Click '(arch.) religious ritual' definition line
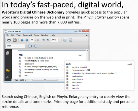 [x=41, y=69]
